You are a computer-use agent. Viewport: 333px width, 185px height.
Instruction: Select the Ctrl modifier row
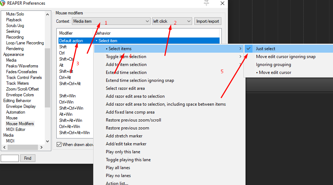pos(62,53)
